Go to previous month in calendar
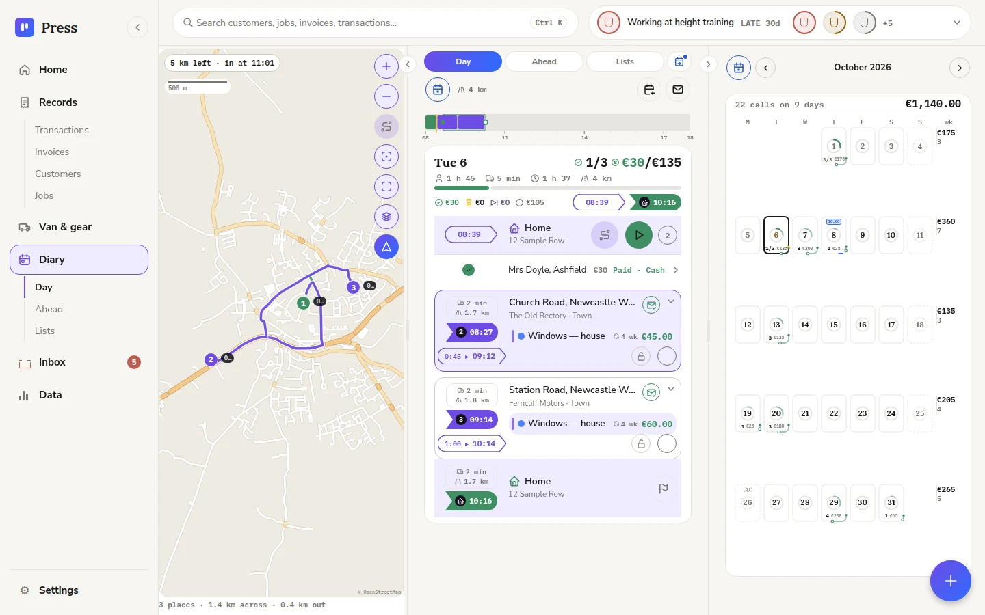This screenshot has width=985, height=615. 766,68
